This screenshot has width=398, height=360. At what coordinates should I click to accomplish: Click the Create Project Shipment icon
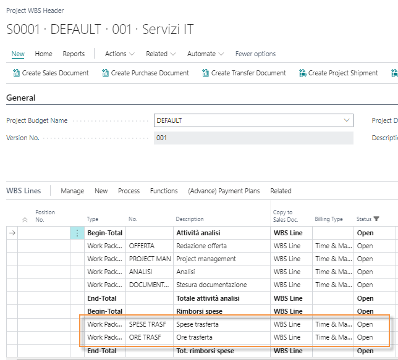click(x=303, y=73)
